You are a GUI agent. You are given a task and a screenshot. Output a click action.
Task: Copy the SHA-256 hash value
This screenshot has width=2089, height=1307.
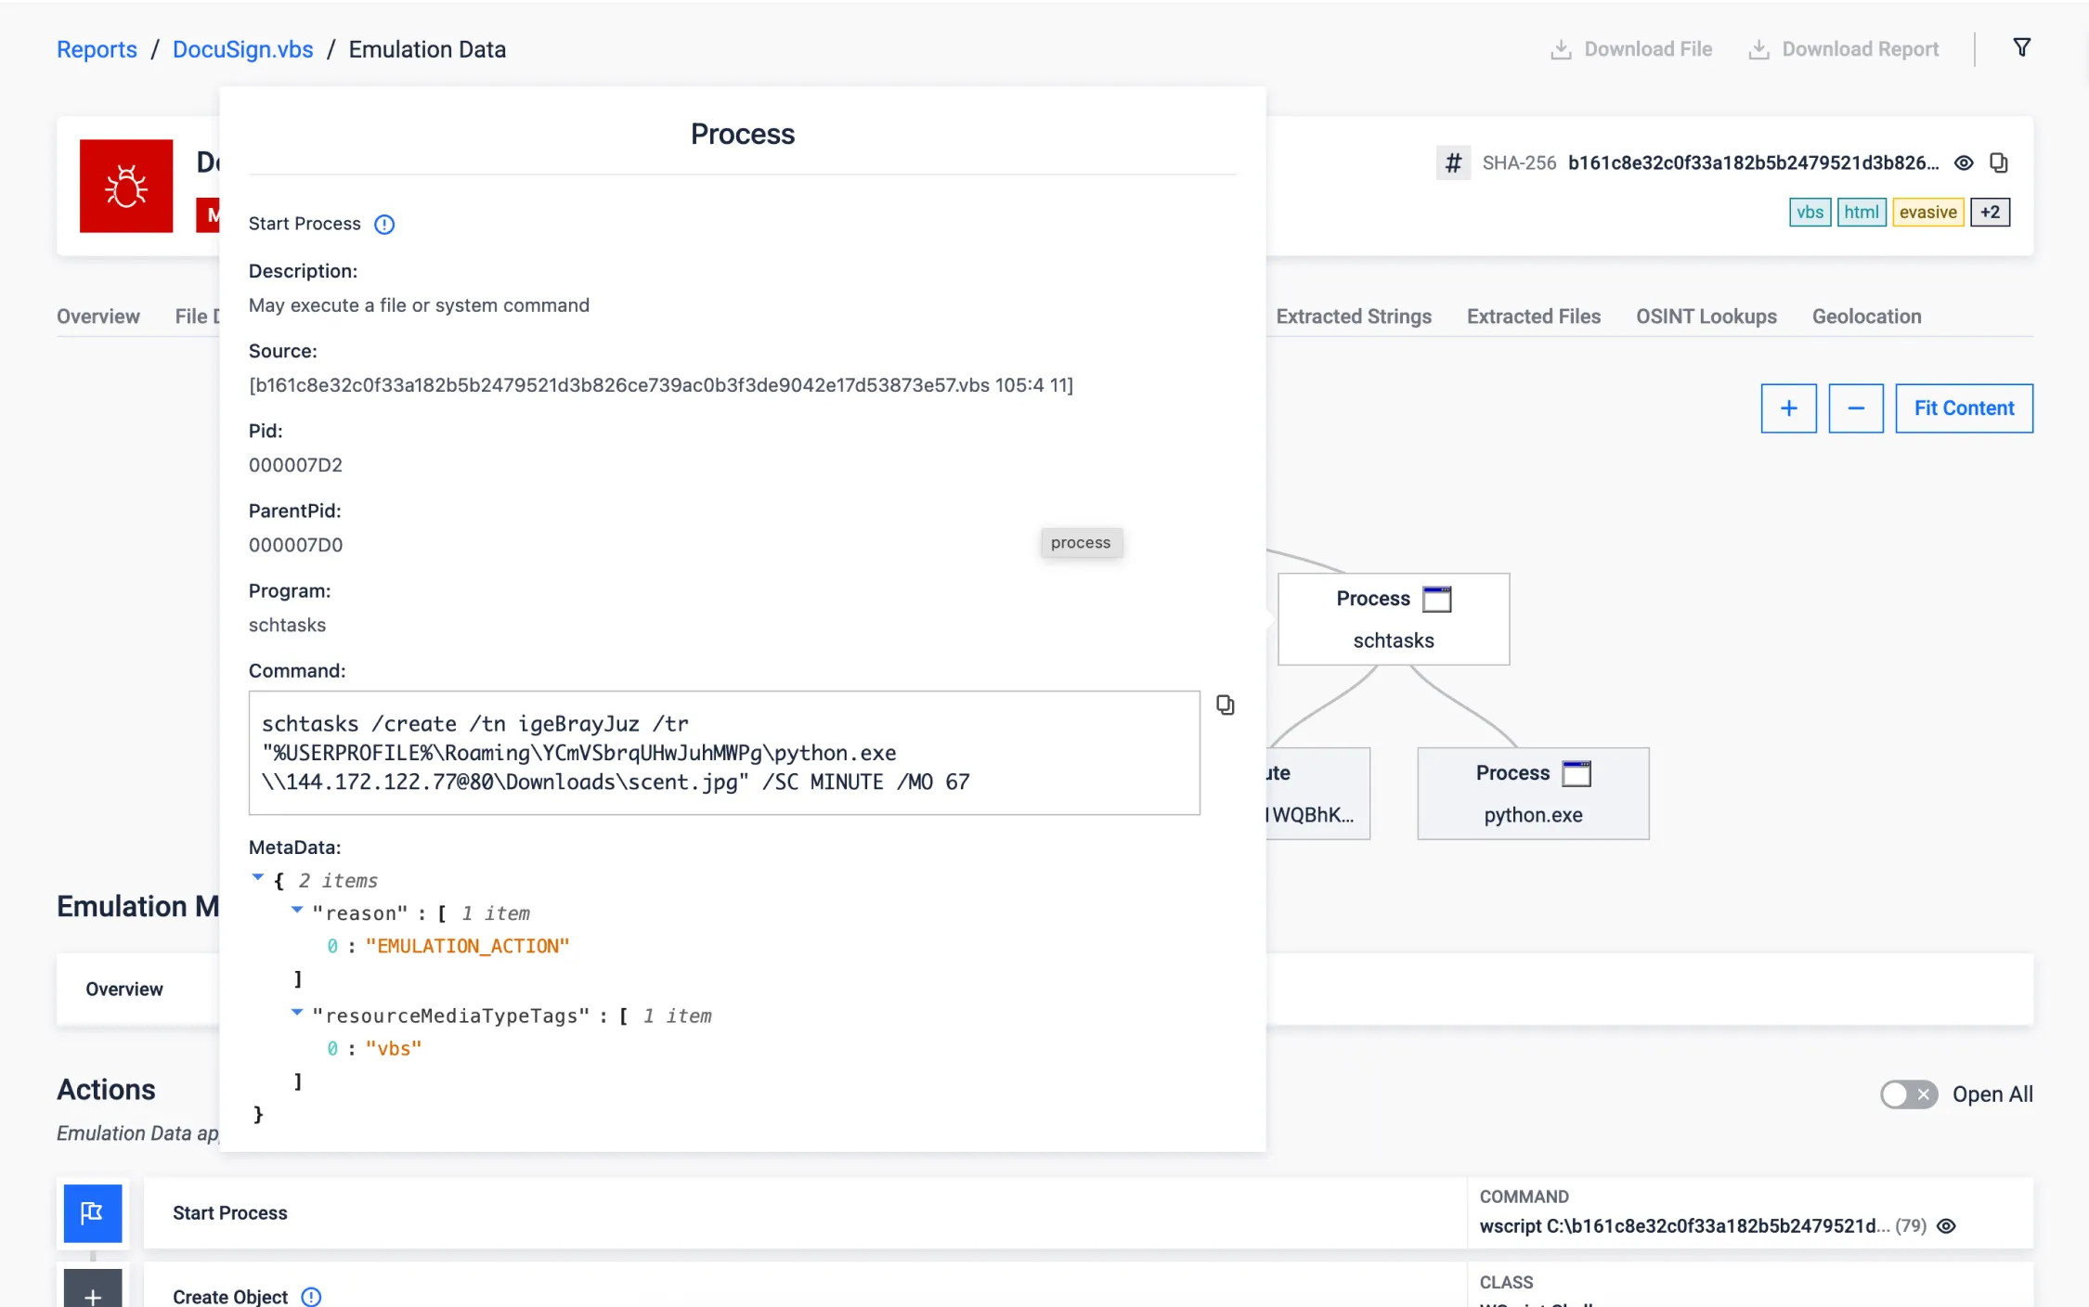point(1999,163)
